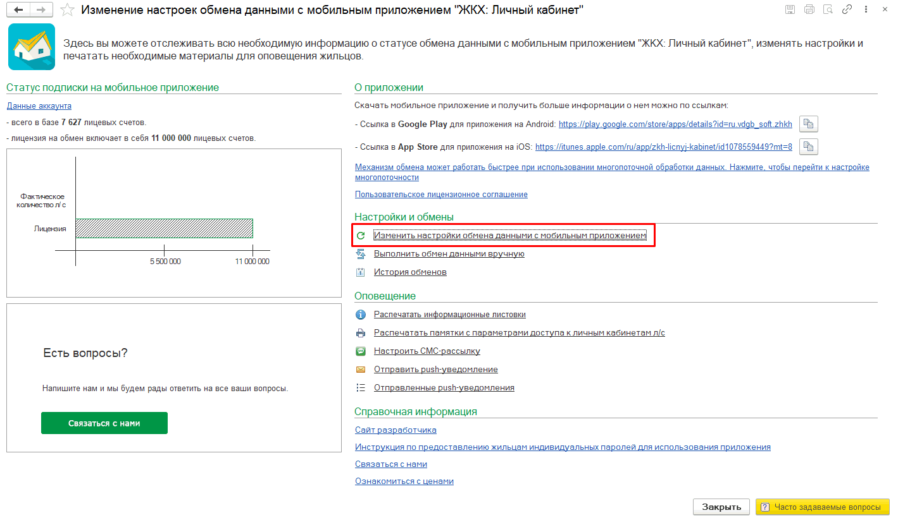898x520 pixels.
Task: Add this form to favorites with the star
Action: 67,9
